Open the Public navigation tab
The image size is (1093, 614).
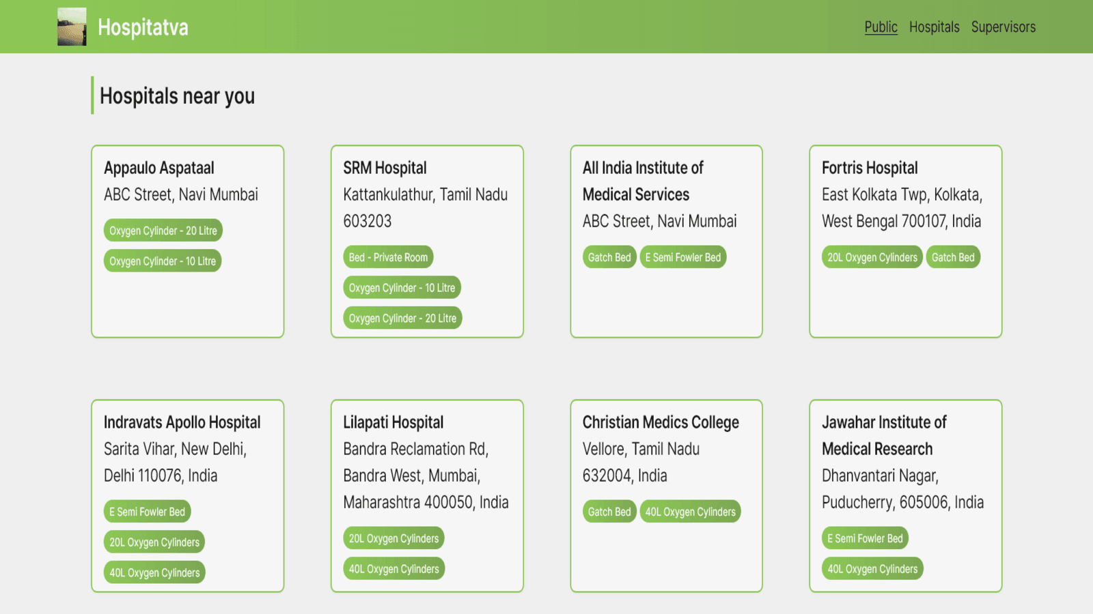[x=881, y=27]
